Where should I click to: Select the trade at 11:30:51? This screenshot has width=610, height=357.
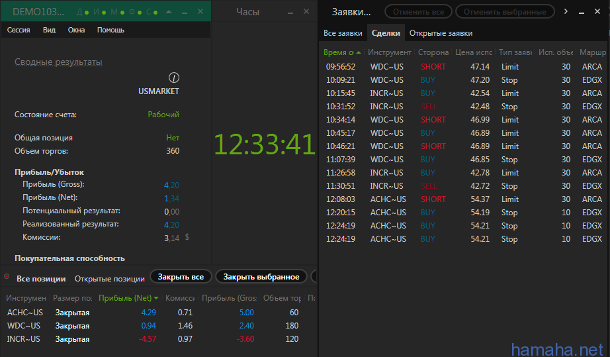(464, 185)
